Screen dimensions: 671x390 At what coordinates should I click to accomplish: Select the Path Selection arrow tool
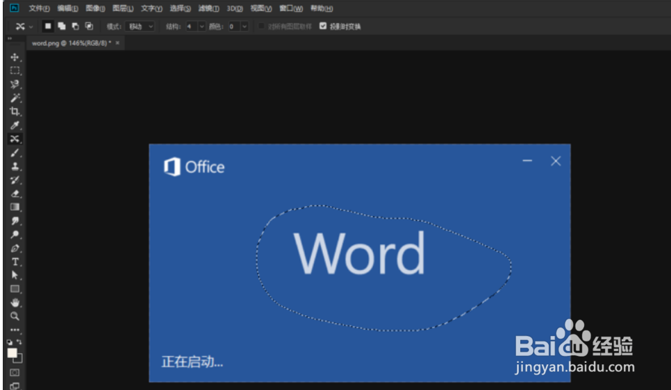15,275
